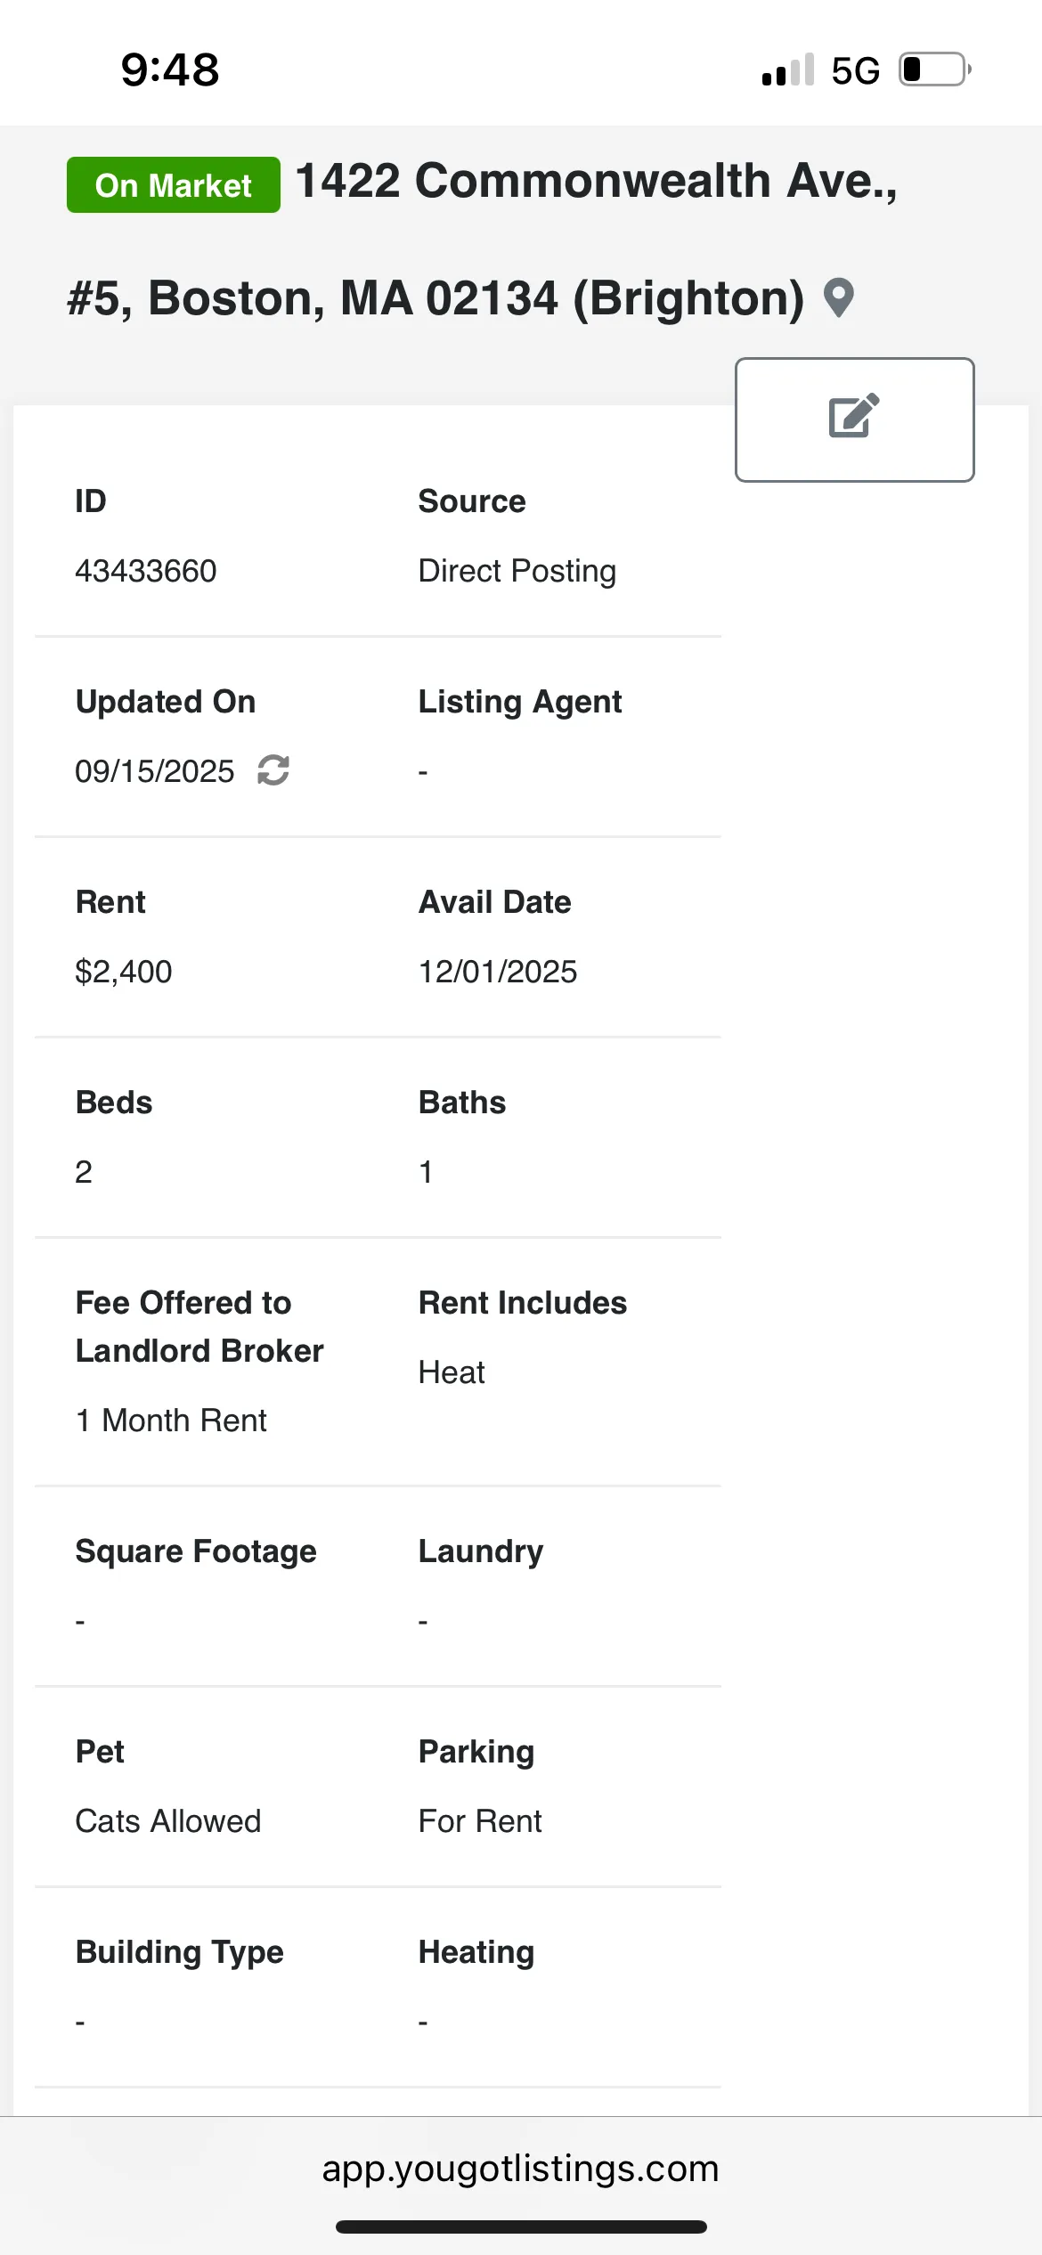
Task: Click the Listing Agent field label
Action: [x=520, y=702]
